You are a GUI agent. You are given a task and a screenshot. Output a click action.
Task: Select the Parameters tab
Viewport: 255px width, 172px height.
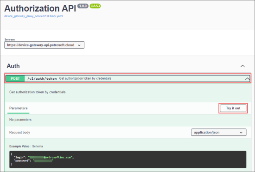[19, 108]
